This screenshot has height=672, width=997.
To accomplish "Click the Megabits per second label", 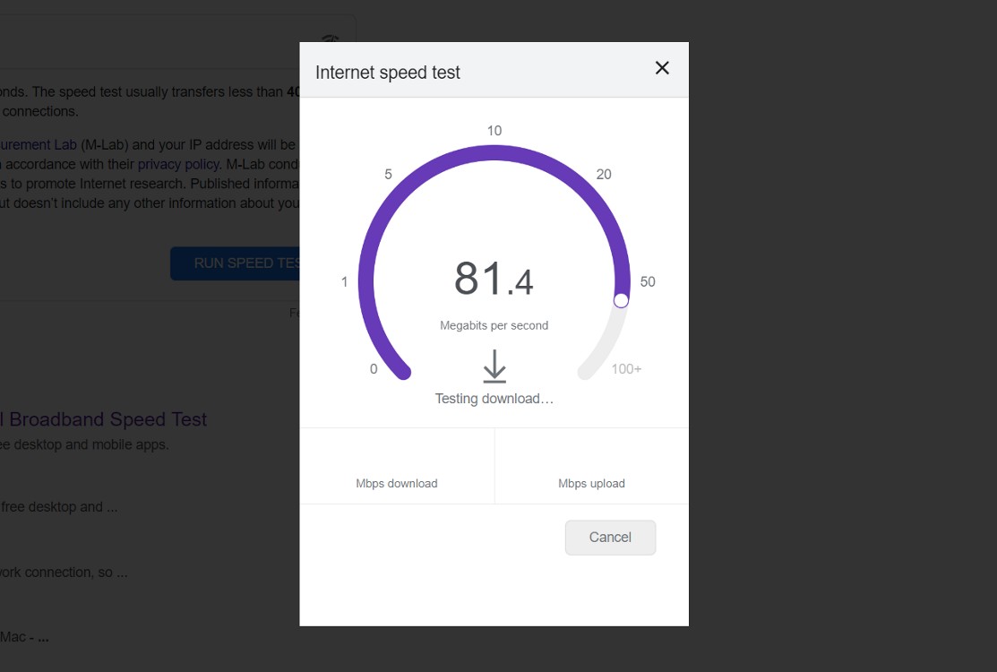I will [x=494, y=325].
